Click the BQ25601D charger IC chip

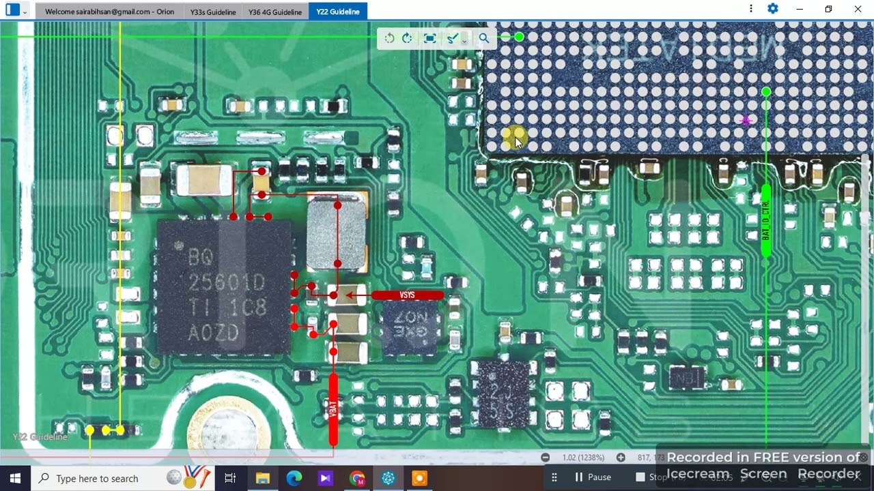[x=225, y=286]
